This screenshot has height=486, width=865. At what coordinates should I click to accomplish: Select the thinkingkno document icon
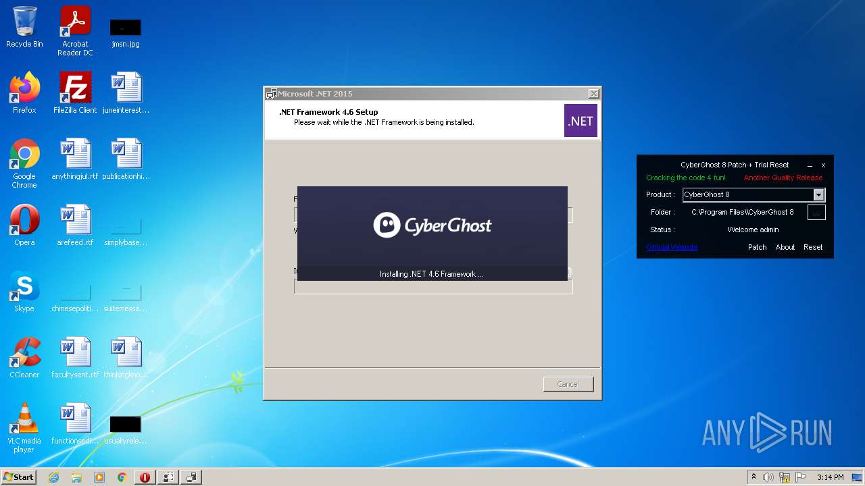tap(126, 358)
